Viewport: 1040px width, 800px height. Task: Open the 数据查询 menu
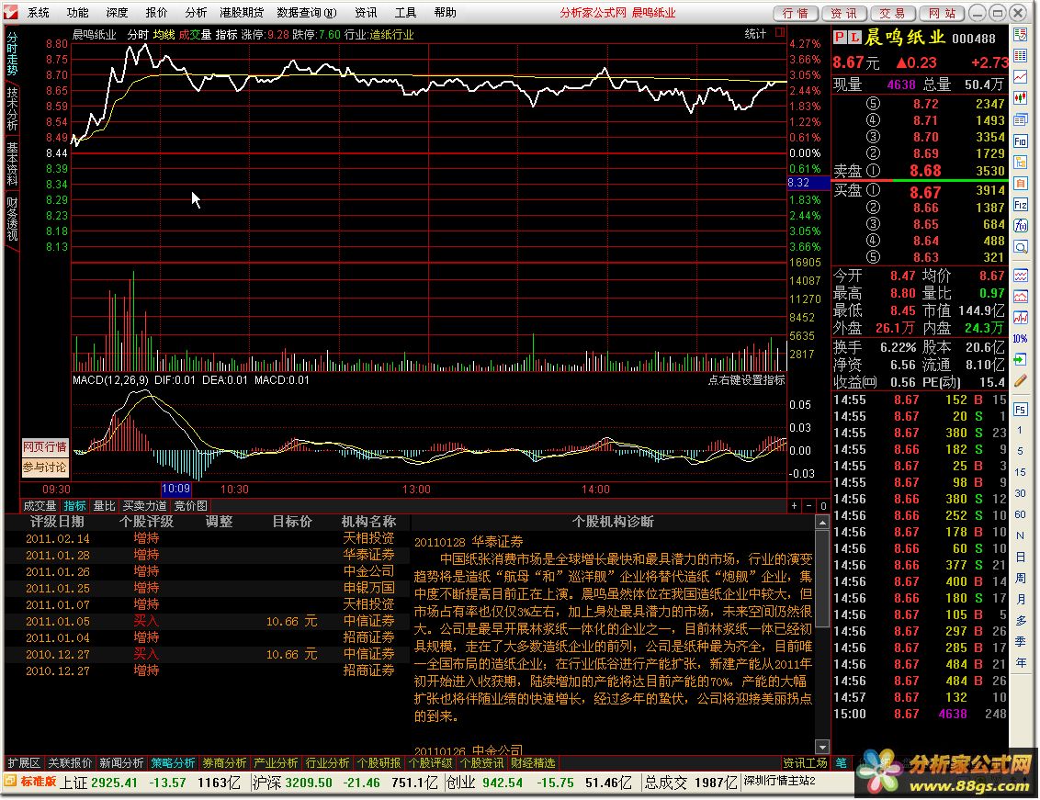(x=307, y=13)
